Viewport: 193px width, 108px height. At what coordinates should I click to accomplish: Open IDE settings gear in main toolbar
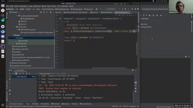[x=135, y=9]
